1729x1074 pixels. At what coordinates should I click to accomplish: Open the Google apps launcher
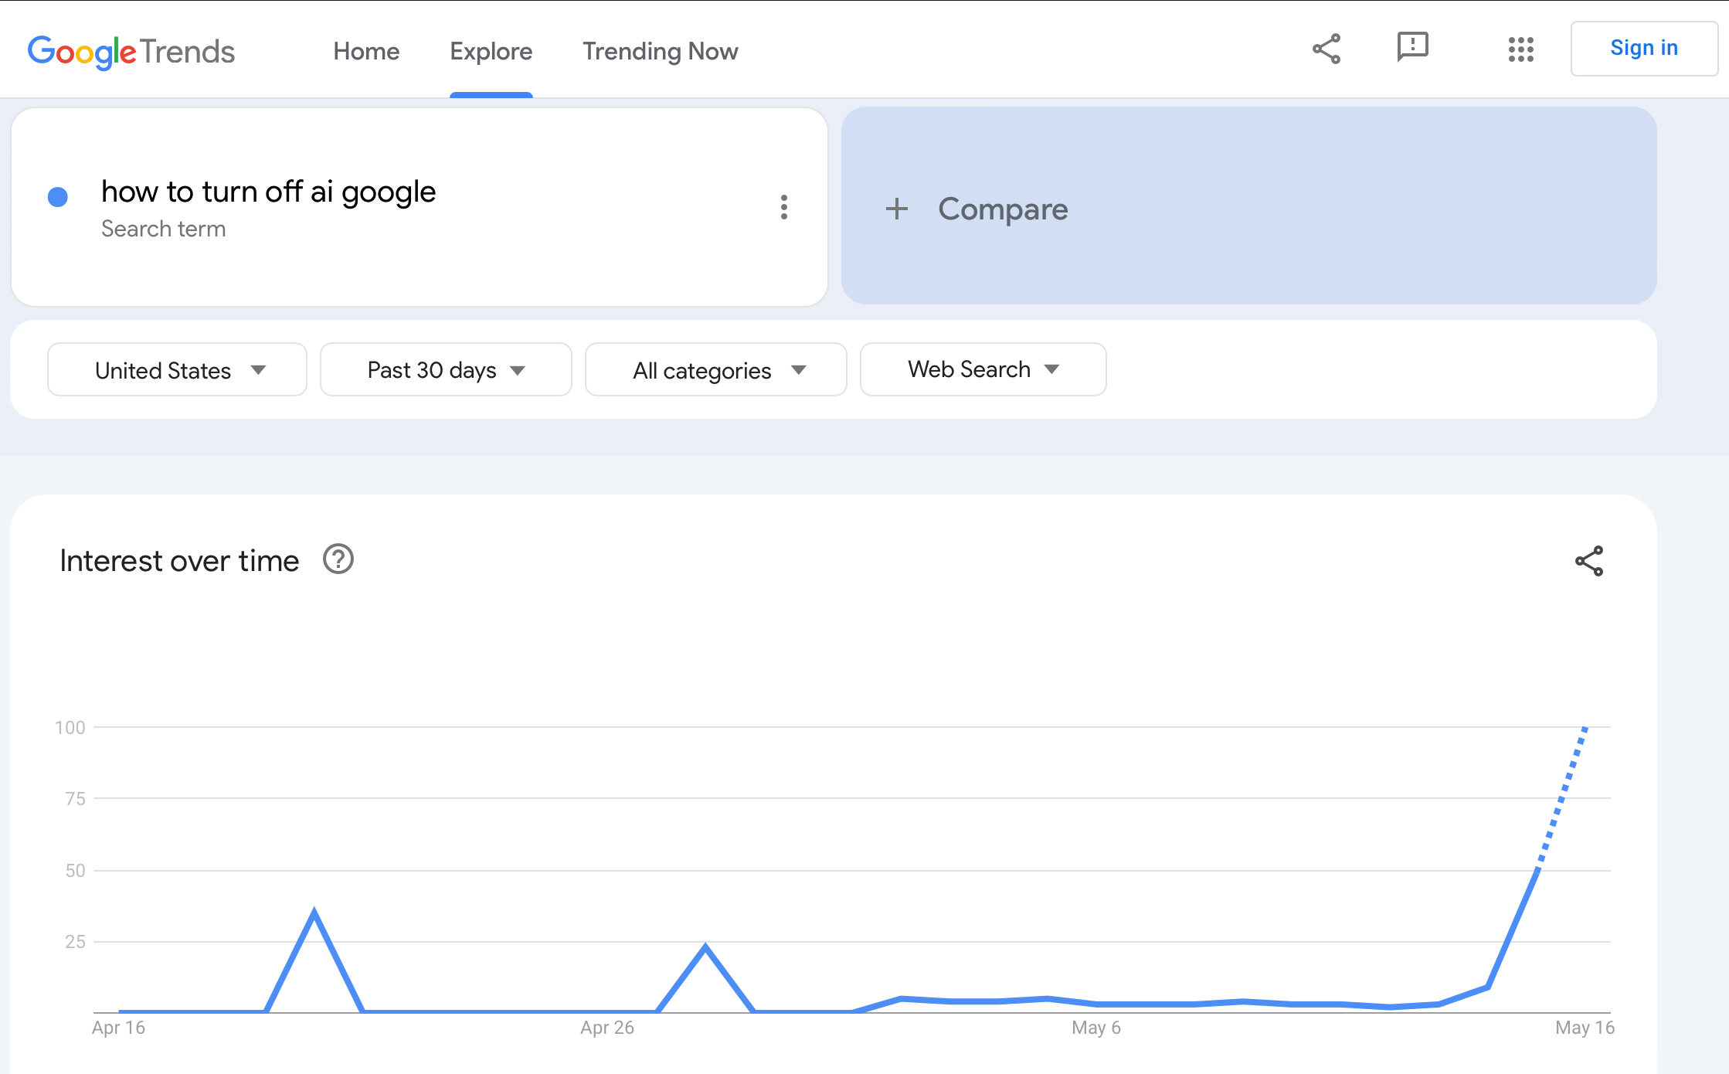1520,49
